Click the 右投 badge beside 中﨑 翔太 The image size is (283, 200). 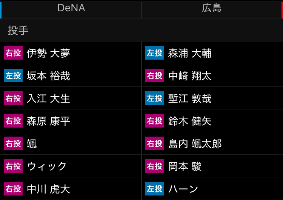[155, 75]
